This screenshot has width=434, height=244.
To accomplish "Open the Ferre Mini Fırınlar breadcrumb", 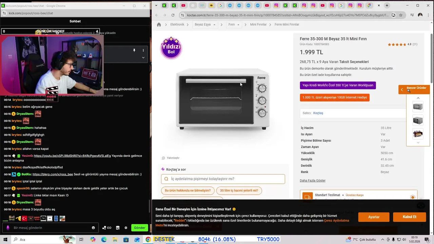I will click(x=287, y=24).
